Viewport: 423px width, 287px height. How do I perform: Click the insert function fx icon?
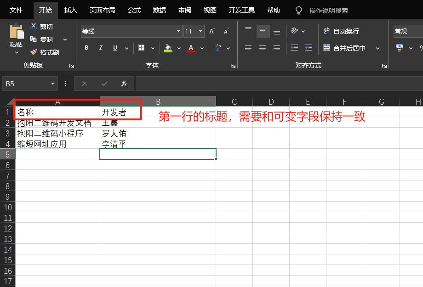[124, 84]
